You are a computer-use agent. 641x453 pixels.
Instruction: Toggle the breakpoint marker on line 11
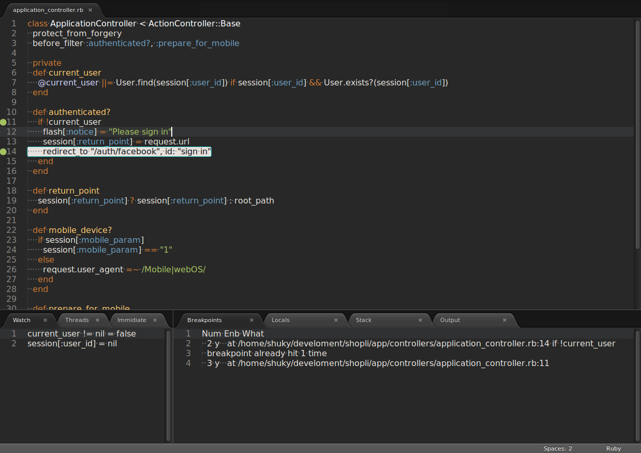pos(3,122)
